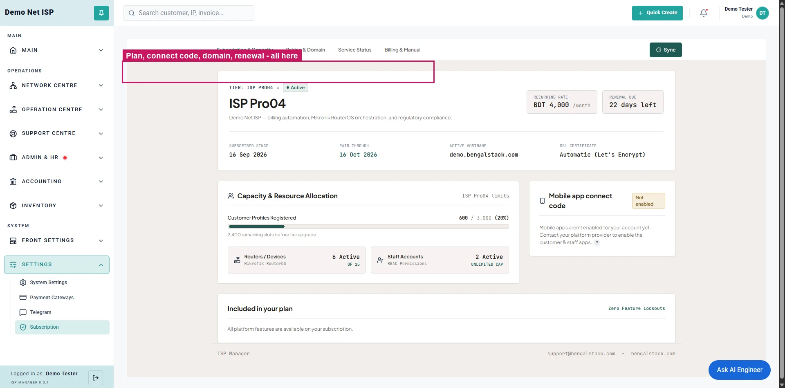Expand the Support Centre chevron

tap(101, 134)
